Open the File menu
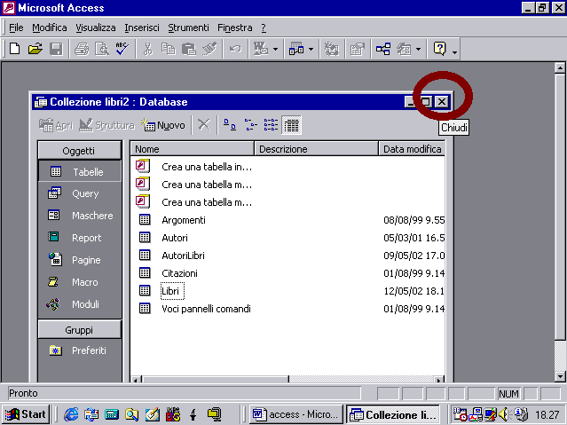This screenshot has width=567, height=425. (x=16, y=28)
